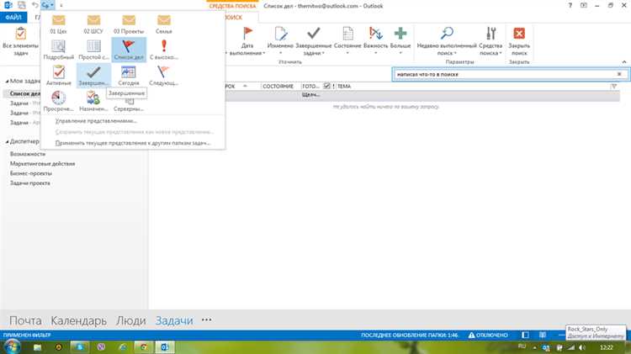Open the Бизнес-проекты folder
Image resolution: width=631 pixels, height=354 pixels.
30,173
